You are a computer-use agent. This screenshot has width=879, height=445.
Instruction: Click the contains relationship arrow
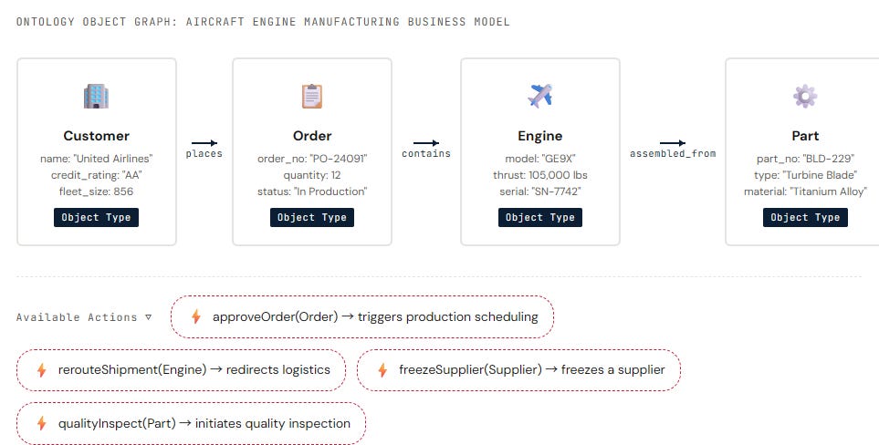point(426,143)
